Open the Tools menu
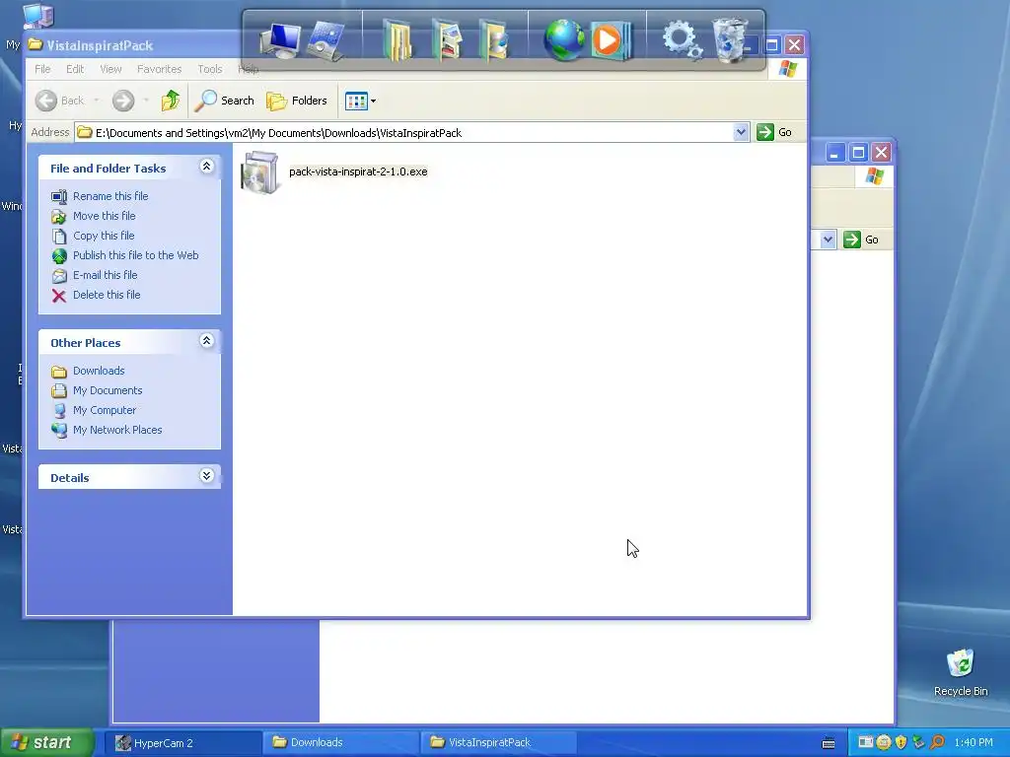This screenshot has width=1010, height=757. (210, 69)
